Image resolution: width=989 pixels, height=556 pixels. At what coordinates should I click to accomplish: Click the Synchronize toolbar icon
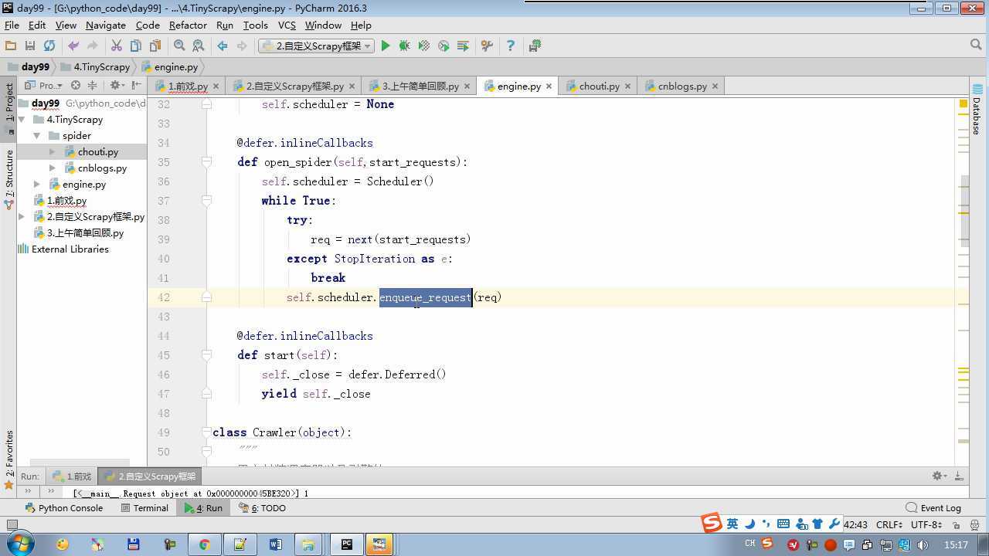(x=49, y=46)
